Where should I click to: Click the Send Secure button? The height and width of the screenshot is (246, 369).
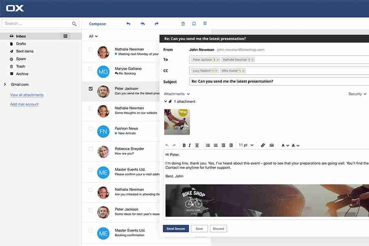(x=176, y=229)
